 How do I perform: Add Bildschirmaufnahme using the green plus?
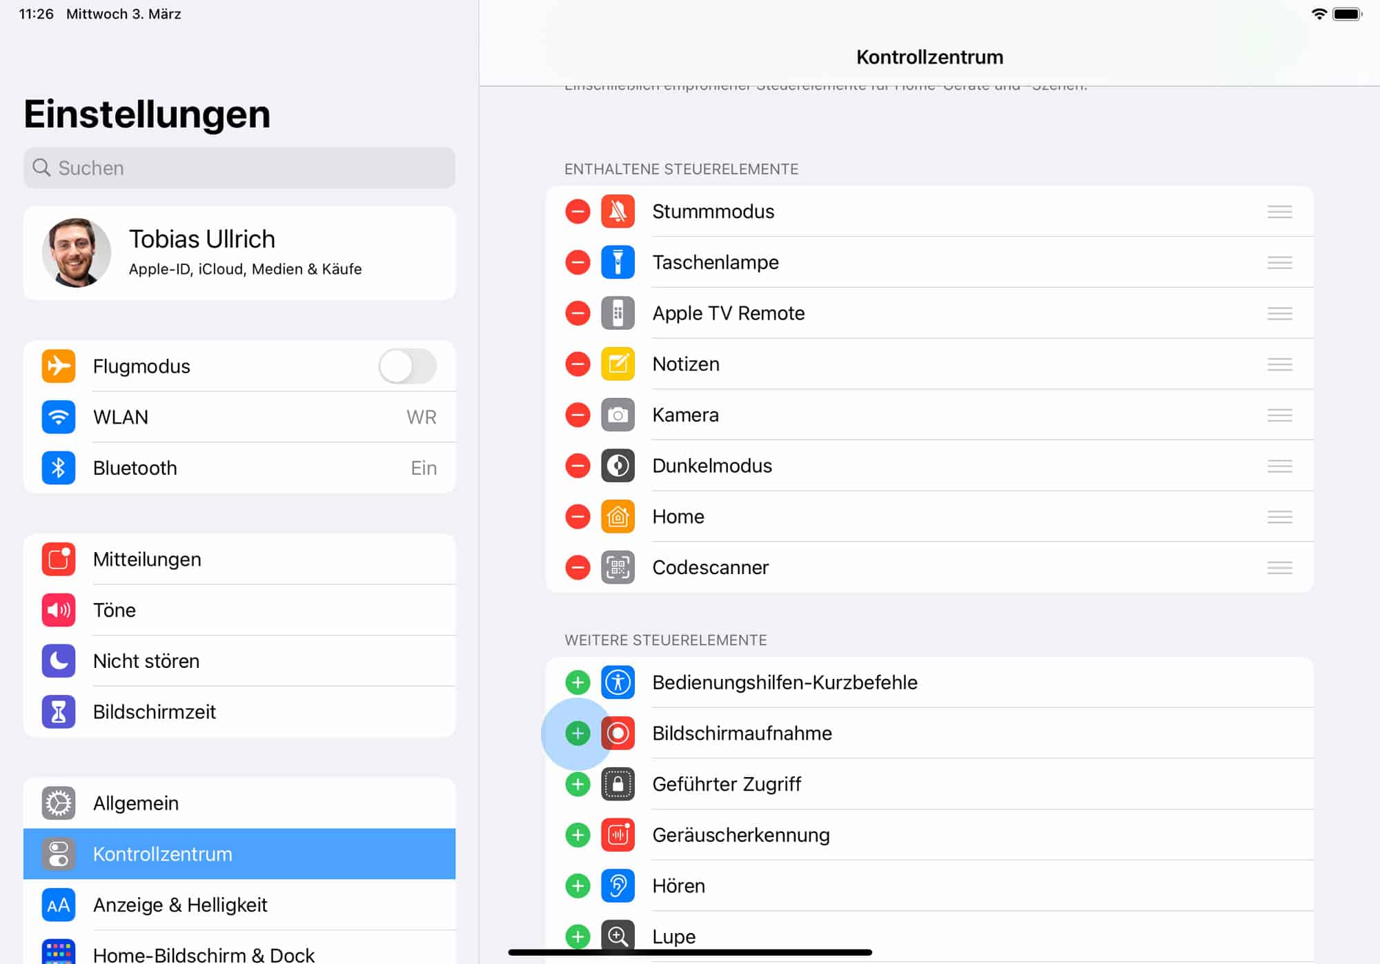[x=578, y=734]
